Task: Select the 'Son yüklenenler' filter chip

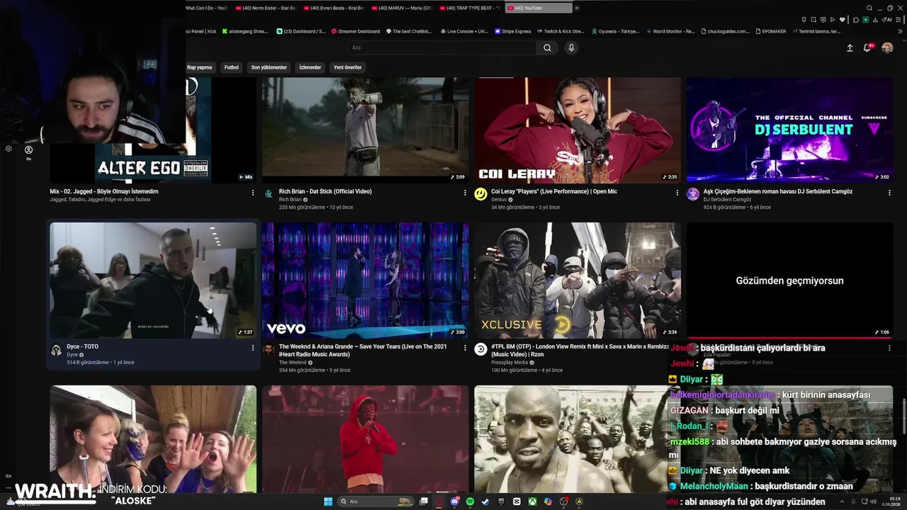Action: [269, 67]
